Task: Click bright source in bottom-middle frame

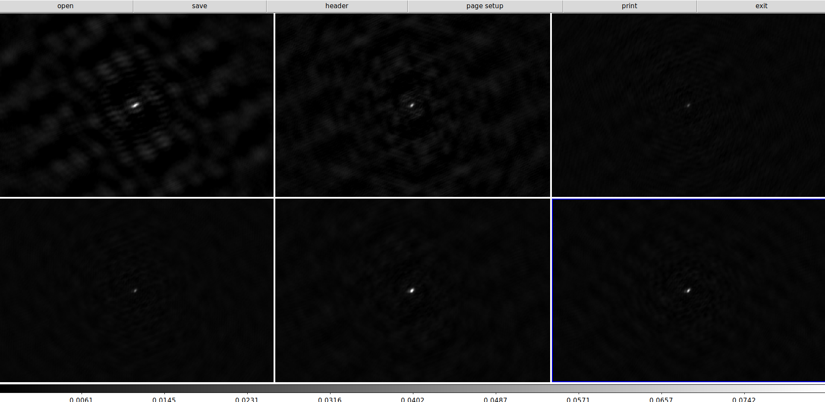Action: tap(412, 290)
